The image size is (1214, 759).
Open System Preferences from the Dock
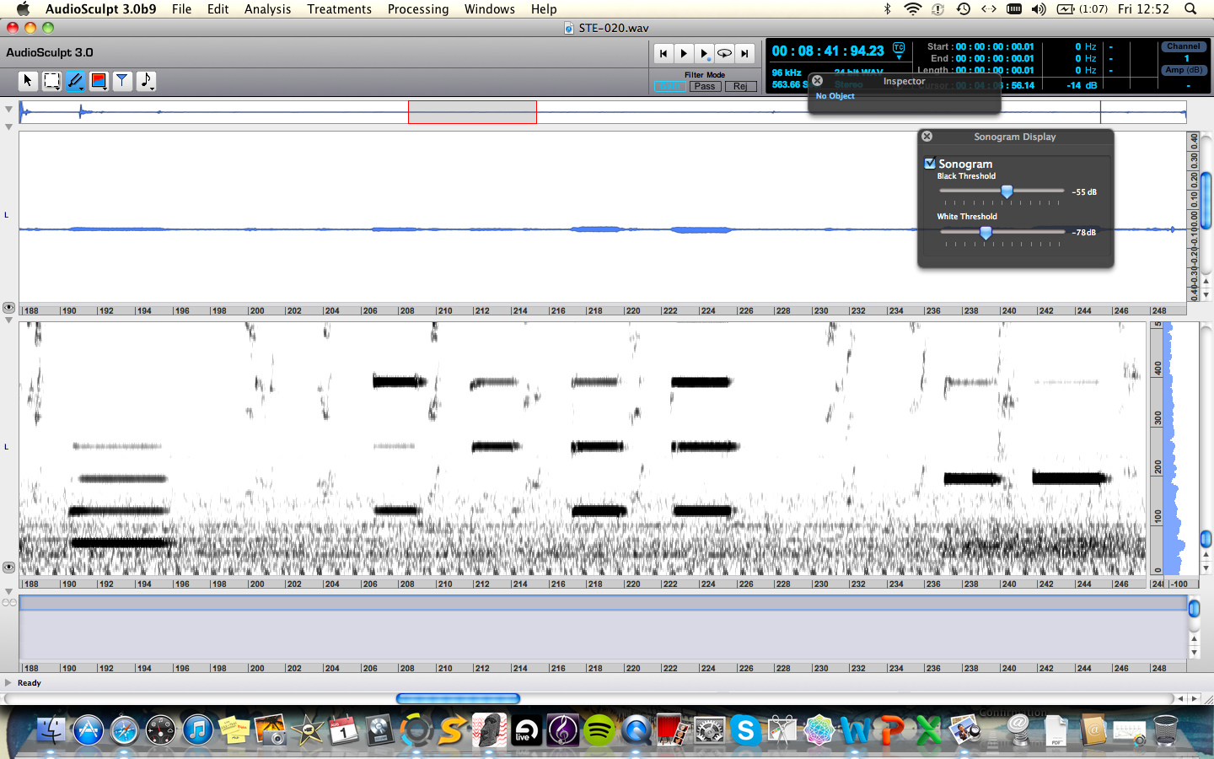[709, 729]
